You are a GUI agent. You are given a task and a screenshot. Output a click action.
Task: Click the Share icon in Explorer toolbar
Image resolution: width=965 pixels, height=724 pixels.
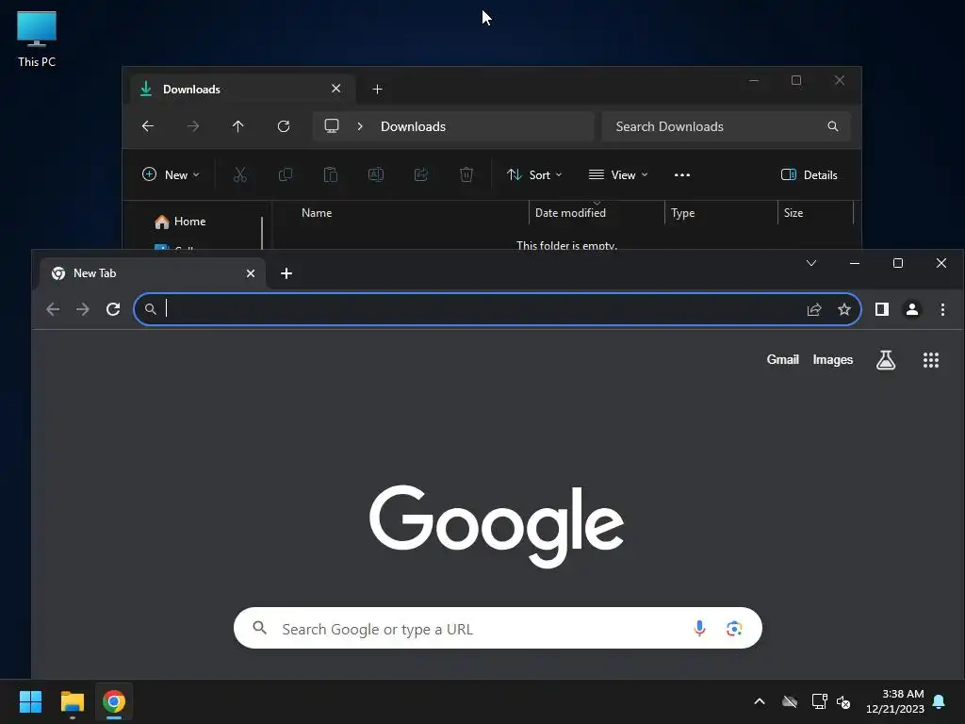(x=421, y=174)
